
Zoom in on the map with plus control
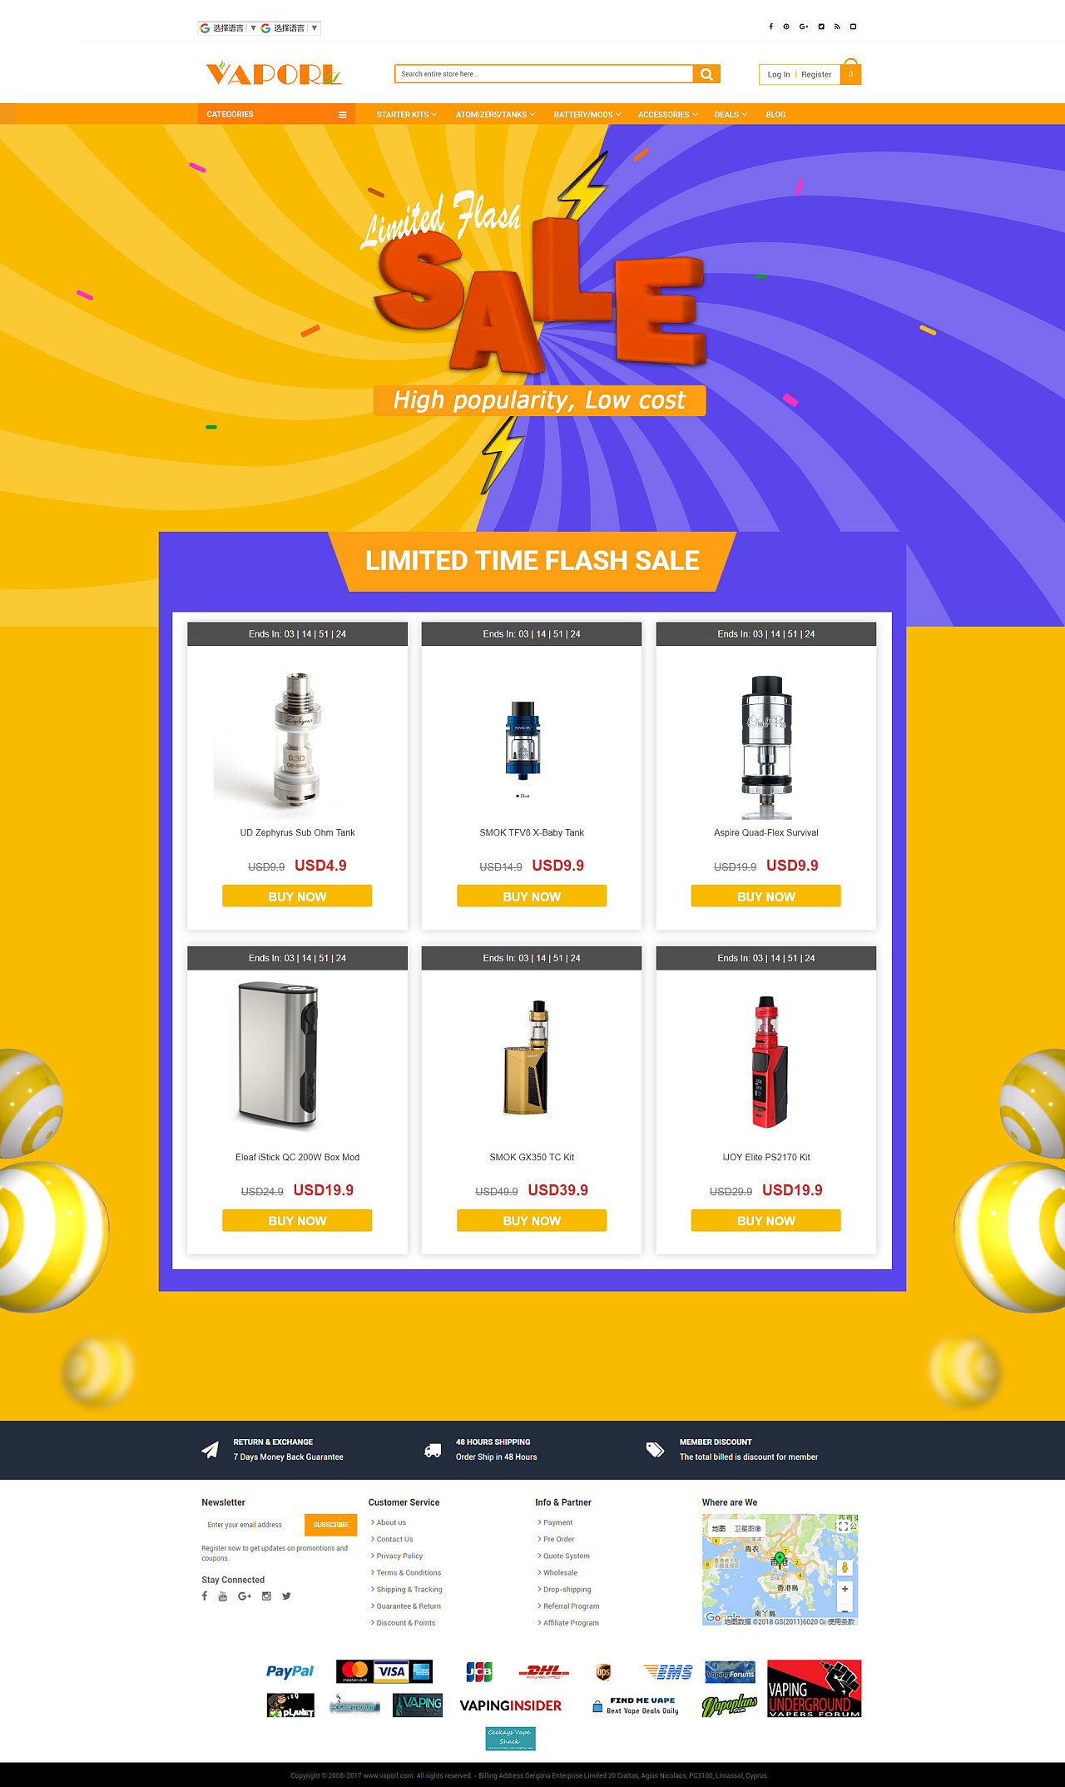pos(845,1589)
